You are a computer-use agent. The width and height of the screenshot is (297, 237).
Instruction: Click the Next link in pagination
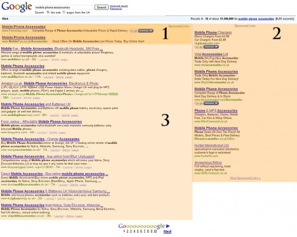(x=167, y=231)
